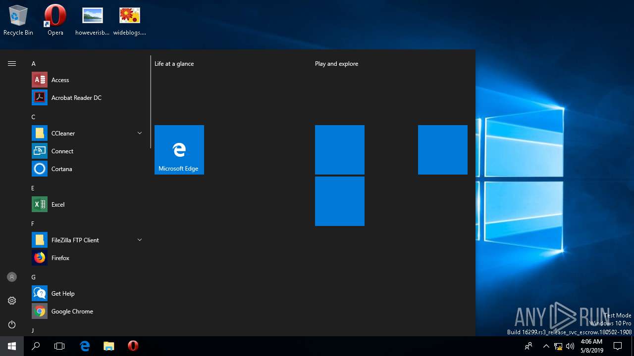Open Settings gear in Start sidebar
This screenshot has width=634, height=356.
[x=12, y=301]
